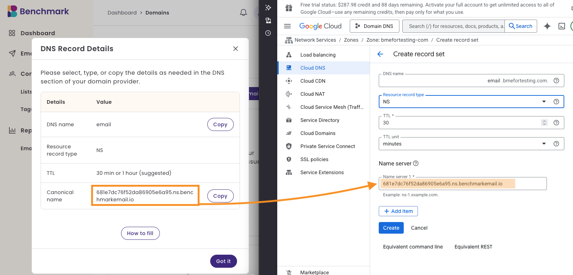Close the DNS Record Details dialog
The height and width of the screenshot is (275, 573).
point(236,49)
